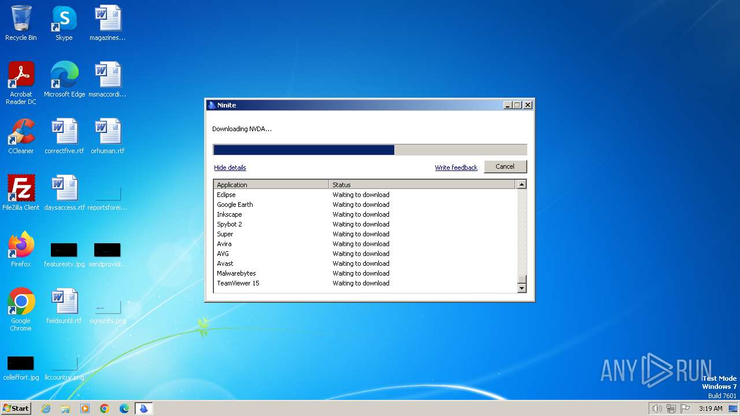Click the taskbar clock showing 3:19 AM
This screenshot has width=740, height=416.
[x=711, y=408]
